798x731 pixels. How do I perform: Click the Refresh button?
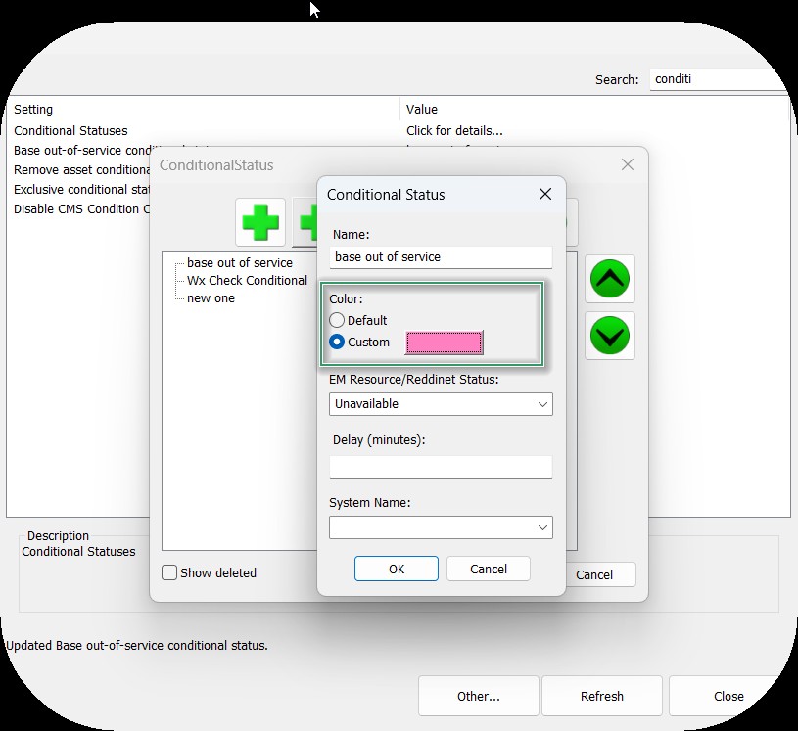(601, 696)
